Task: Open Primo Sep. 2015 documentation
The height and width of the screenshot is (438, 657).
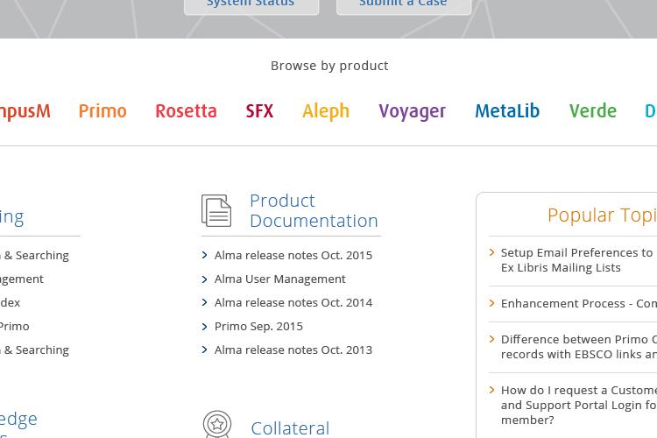Action: pos(258,327)
